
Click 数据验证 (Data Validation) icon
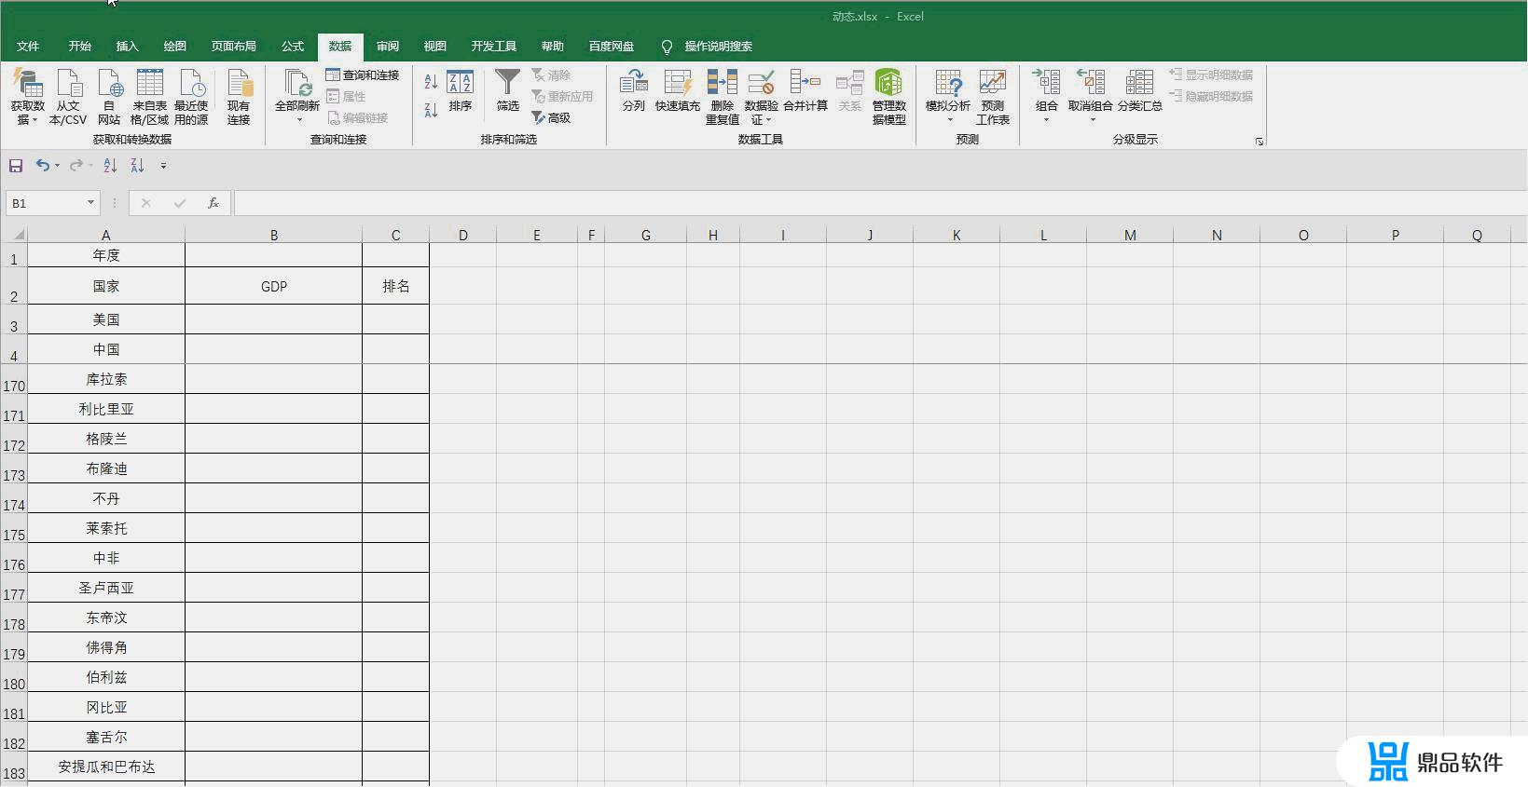click(x=761, y=84)
